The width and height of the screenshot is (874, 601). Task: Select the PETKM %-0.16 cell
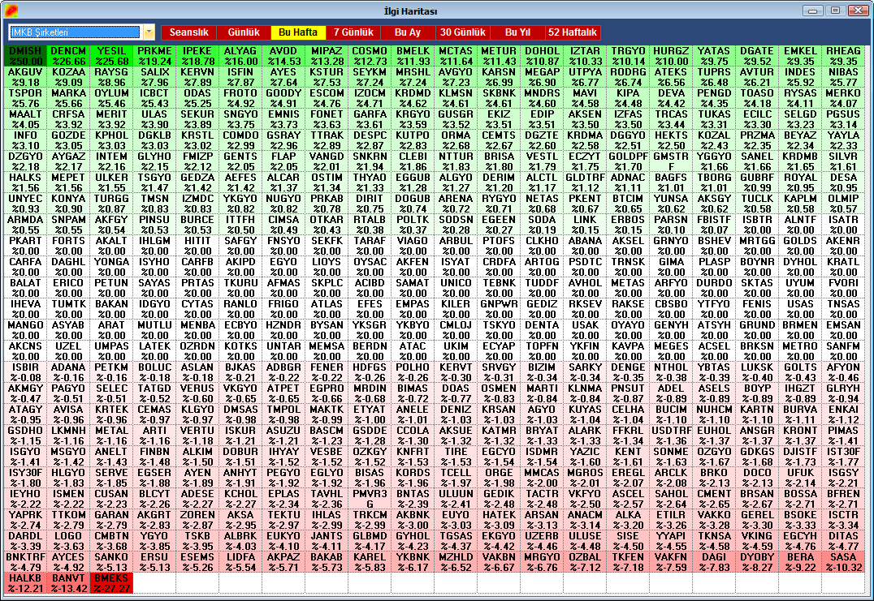(x=111, y=372)
